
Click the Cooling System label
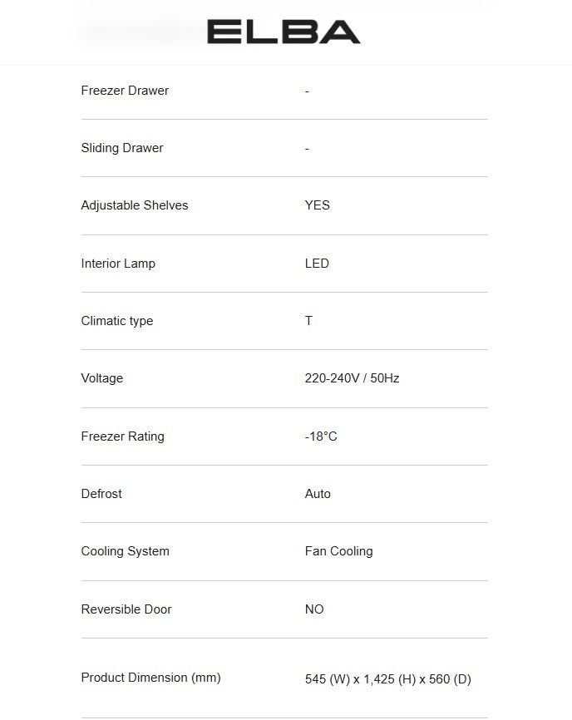[126, 551]
